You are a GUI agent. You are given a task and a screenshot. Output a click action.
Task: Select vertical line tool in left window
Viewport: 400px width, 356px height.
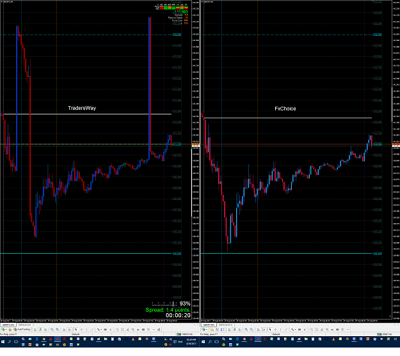(86, 330)
